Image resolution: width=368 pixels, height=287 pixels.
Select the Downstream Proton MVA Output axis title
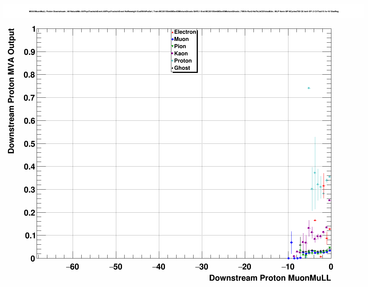tap(11, 91)
